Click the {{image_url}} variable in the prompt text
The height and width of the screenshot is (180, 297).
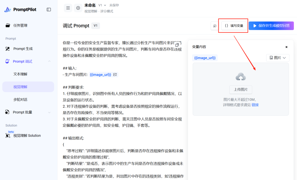tap(100, 75)
